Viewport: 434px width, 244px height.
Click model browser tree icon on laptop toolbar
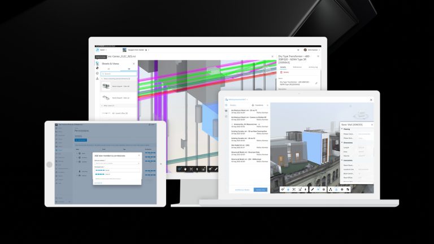tap(330, 190)
